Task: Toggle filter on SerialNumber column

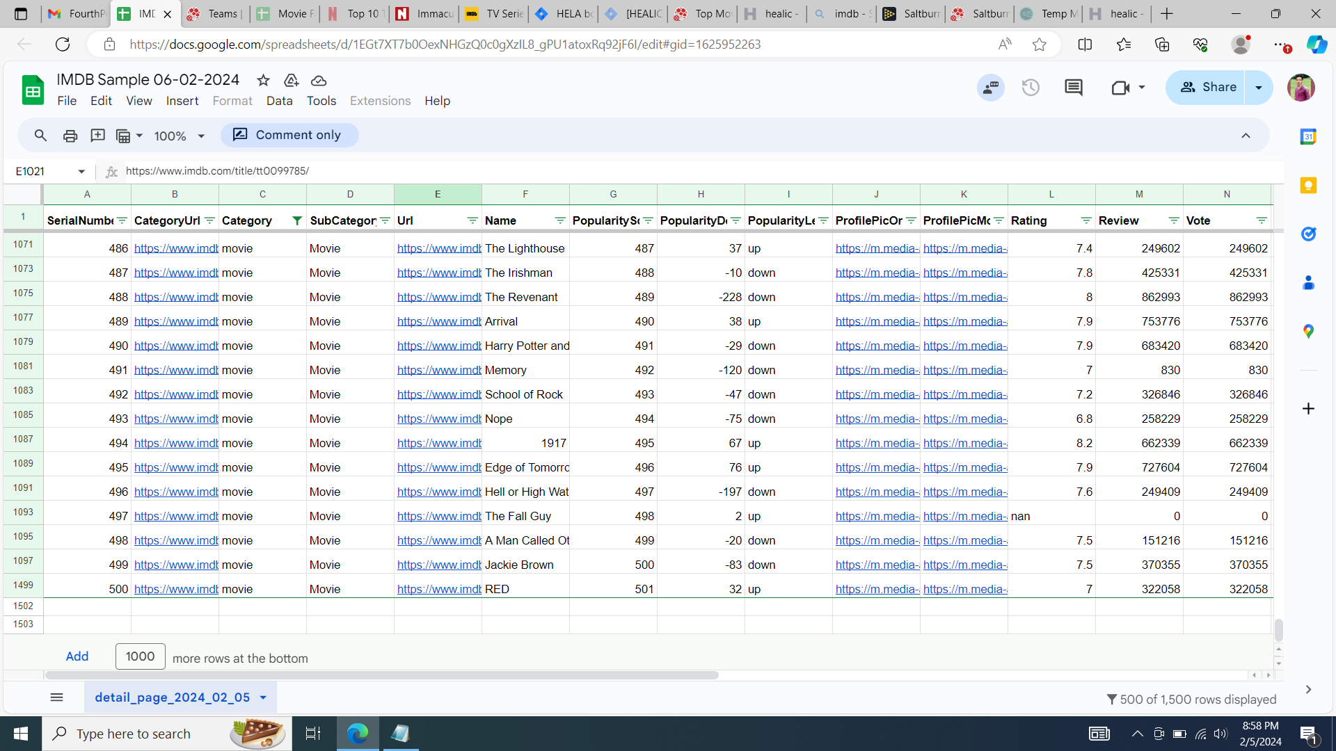Action: point(122,220)
